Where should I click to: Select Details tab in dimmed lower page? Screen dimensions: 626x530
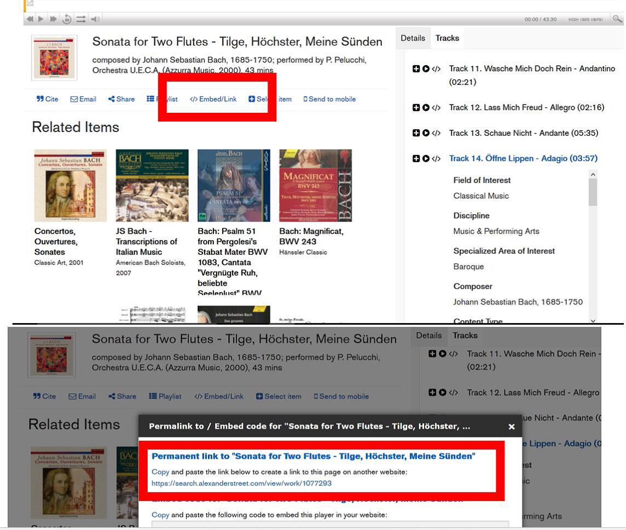[x=429, y=336]
